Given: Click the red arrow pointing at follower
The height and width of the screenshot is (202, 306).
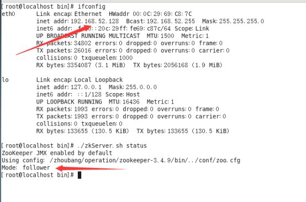Looking at the screenshot, I should click(91, 168).
